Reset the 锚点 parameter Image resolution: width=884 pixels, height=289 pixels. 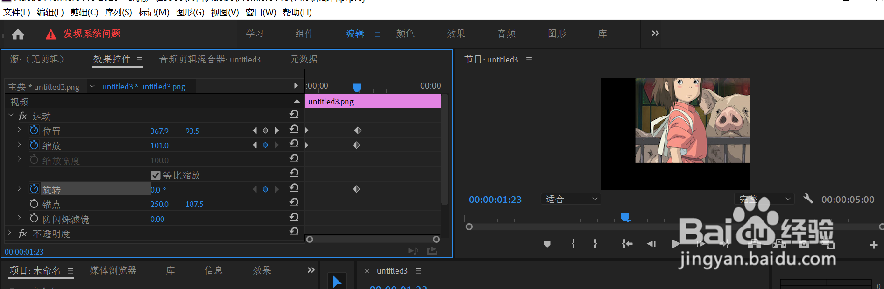point(294,202)
